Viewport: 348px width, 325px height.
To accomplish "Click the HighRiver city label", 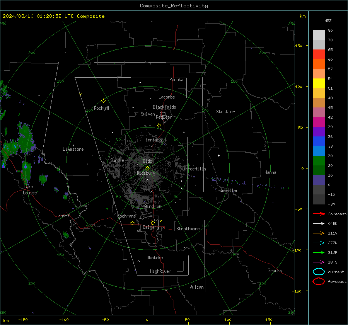I will tap(160, 271).
